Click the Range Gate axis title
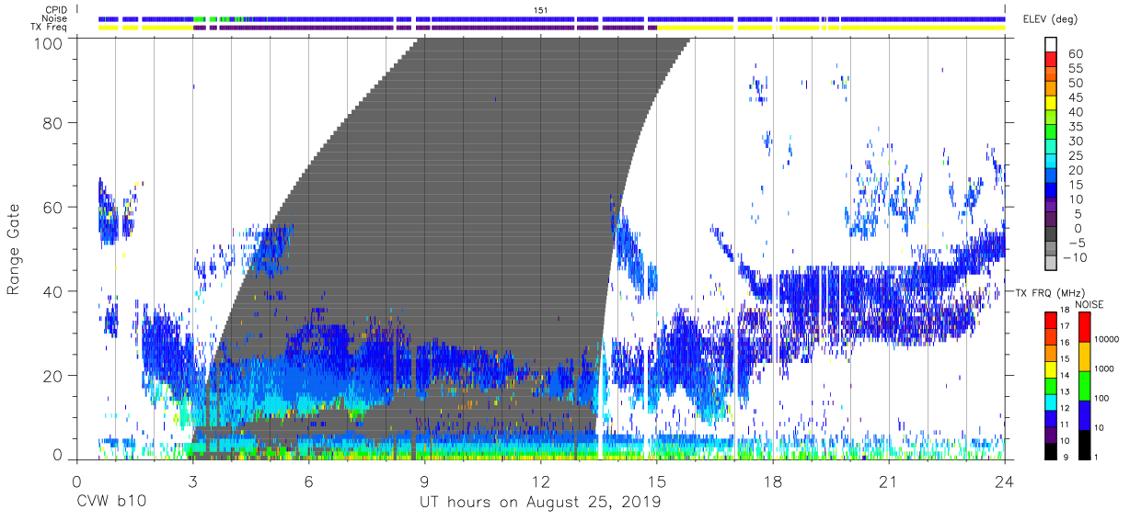1130x521 pixels. [14, 248]
